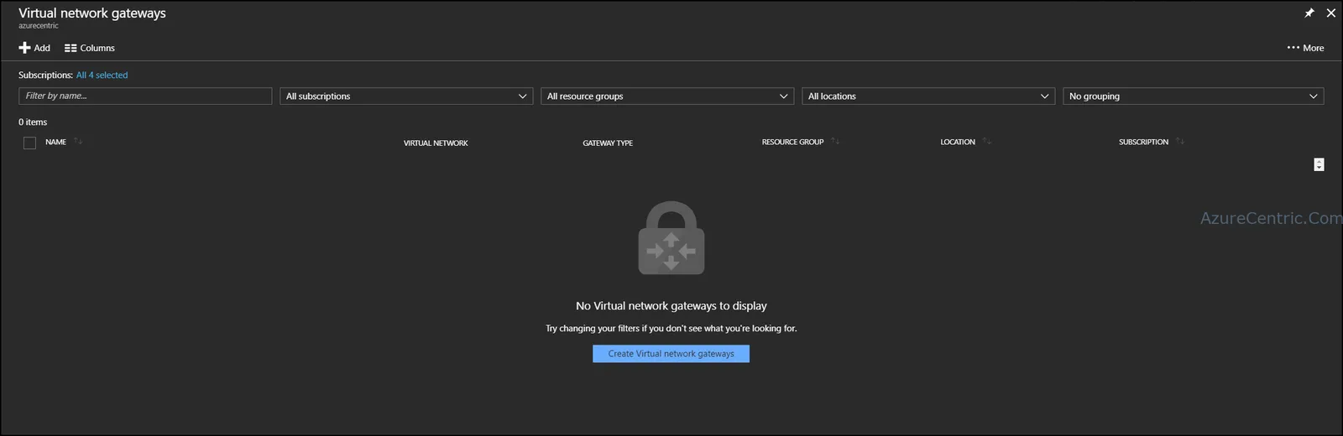The height and width of the screenshot is (436, 1343).
Task: Click the GATEWAY TYPE column header
Action: click(608, 143)
